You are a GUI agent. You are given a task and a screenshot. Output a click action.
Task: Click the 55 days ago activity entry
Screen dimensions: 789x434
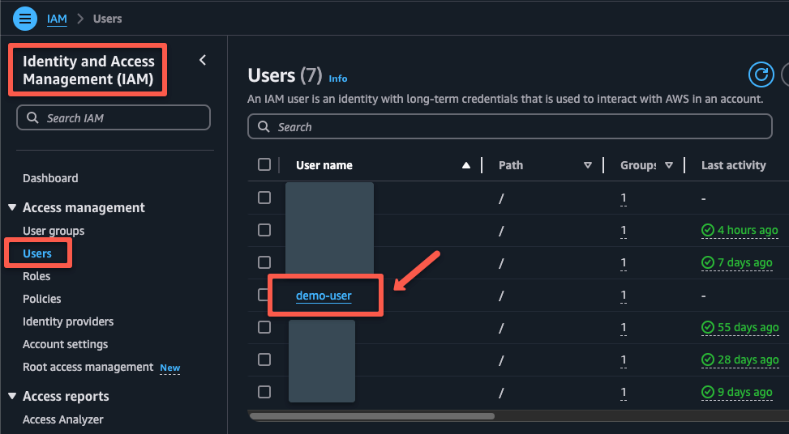740,327
